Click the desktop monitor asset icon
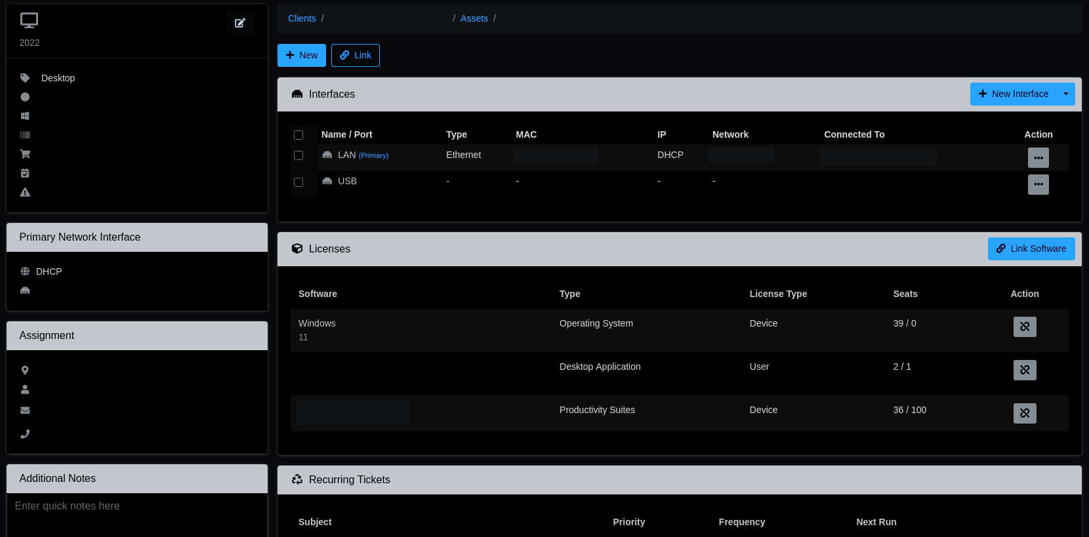Image resolution: width=1089 pixels, height=537 pixels. 29,20
